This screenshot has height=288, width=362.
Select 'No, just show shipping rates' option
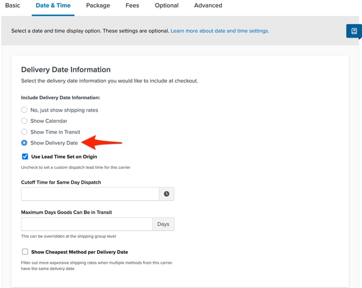pos(24,110)
